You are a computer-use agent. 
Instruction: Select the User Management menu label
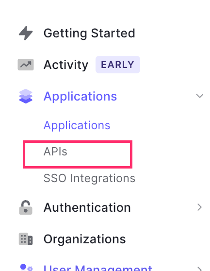[x=98, y=268]
